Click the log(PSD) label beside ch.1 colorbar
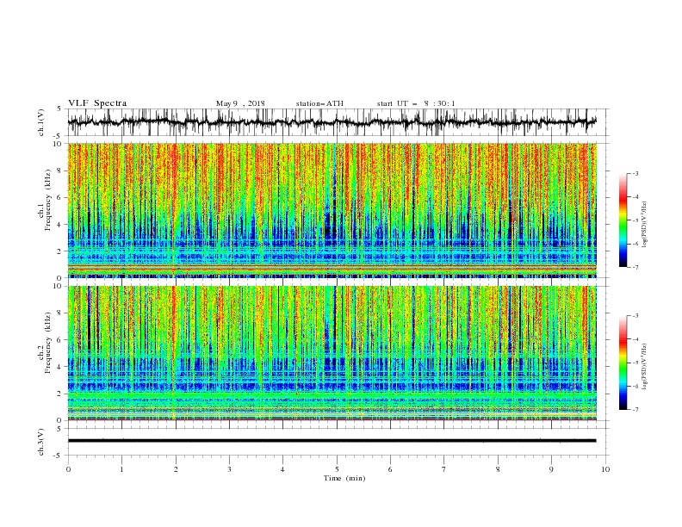682x527 pixels. tap(645, 225)
